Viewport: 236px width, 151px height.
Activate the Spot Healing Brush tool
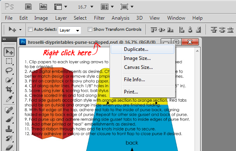tap(9, 110)
